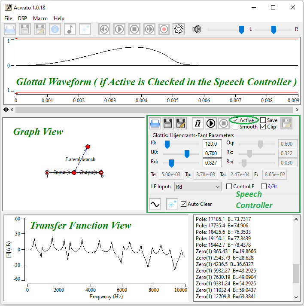The image size is (304, 306).
Task: Toggle the Auto Clear checkbox
Action: [184, 204]
